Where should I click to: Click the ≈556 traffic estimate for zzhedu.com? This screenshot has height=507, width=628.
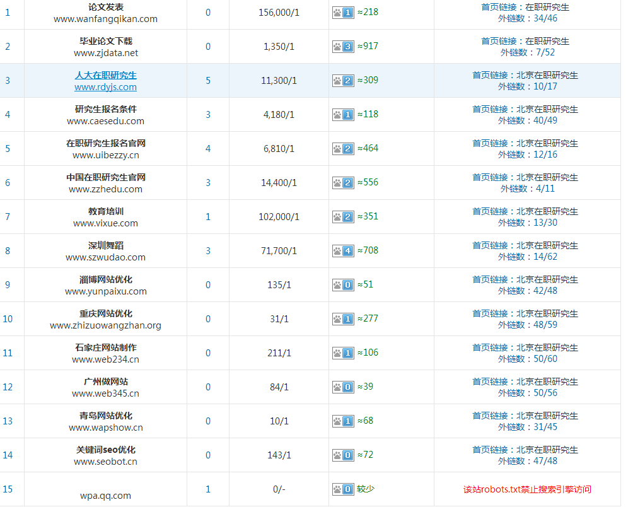point(368,182)
